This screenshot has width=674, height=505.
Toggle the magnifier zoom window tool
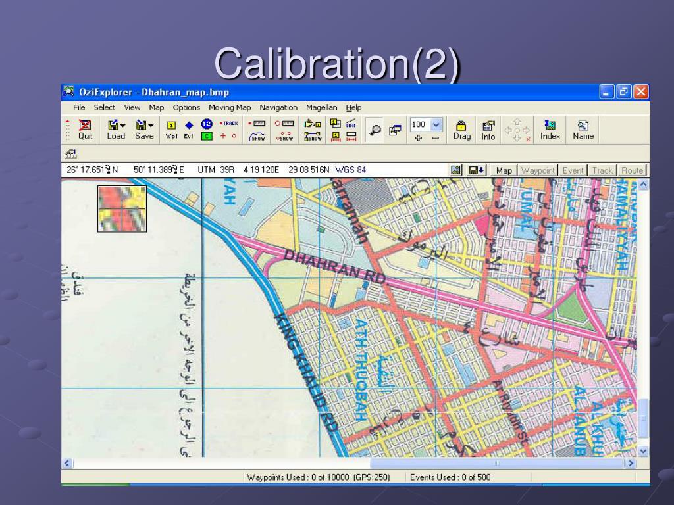click(x=375, y=130)
